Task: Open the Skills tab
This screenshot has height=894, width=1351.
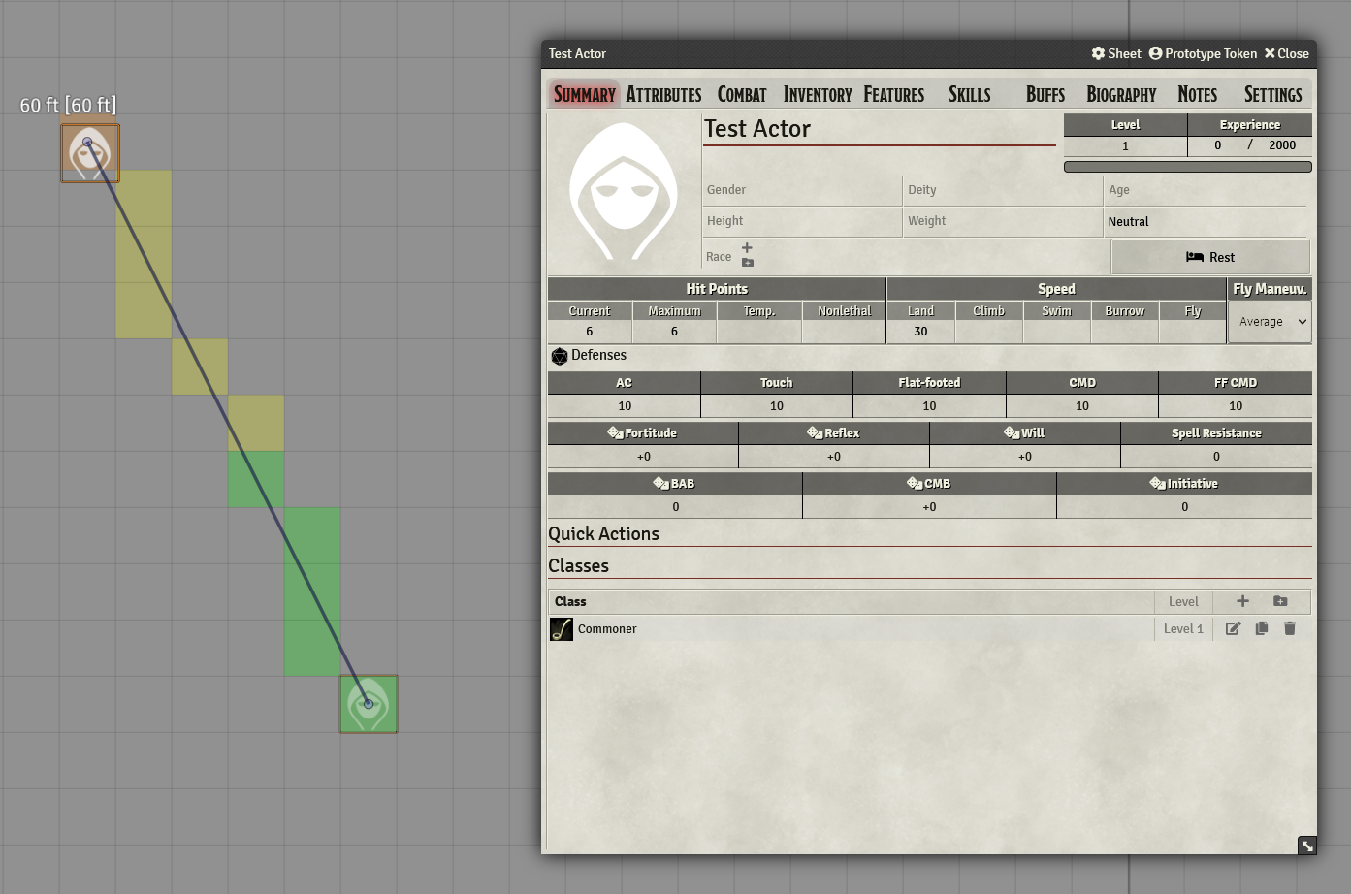Action: (x=969, y=94)
